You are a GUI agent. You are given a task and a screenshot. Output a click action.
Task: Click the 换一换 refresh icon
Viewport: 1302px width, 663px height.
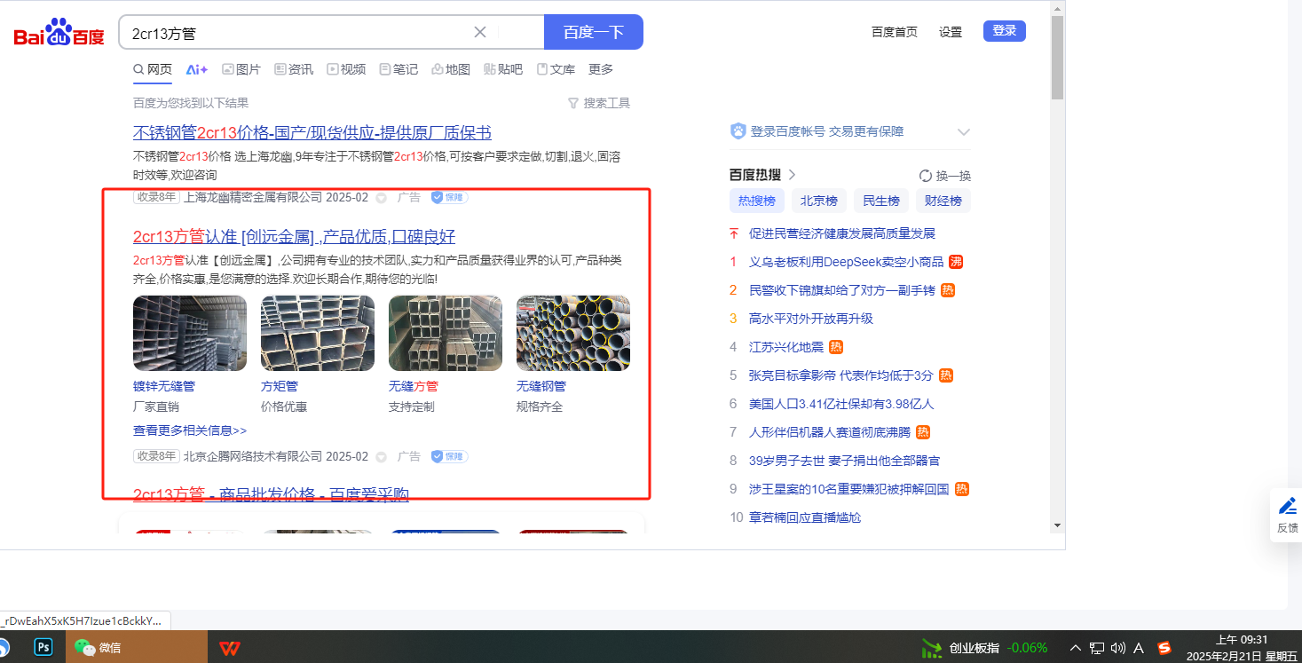[x=926, y=176]
